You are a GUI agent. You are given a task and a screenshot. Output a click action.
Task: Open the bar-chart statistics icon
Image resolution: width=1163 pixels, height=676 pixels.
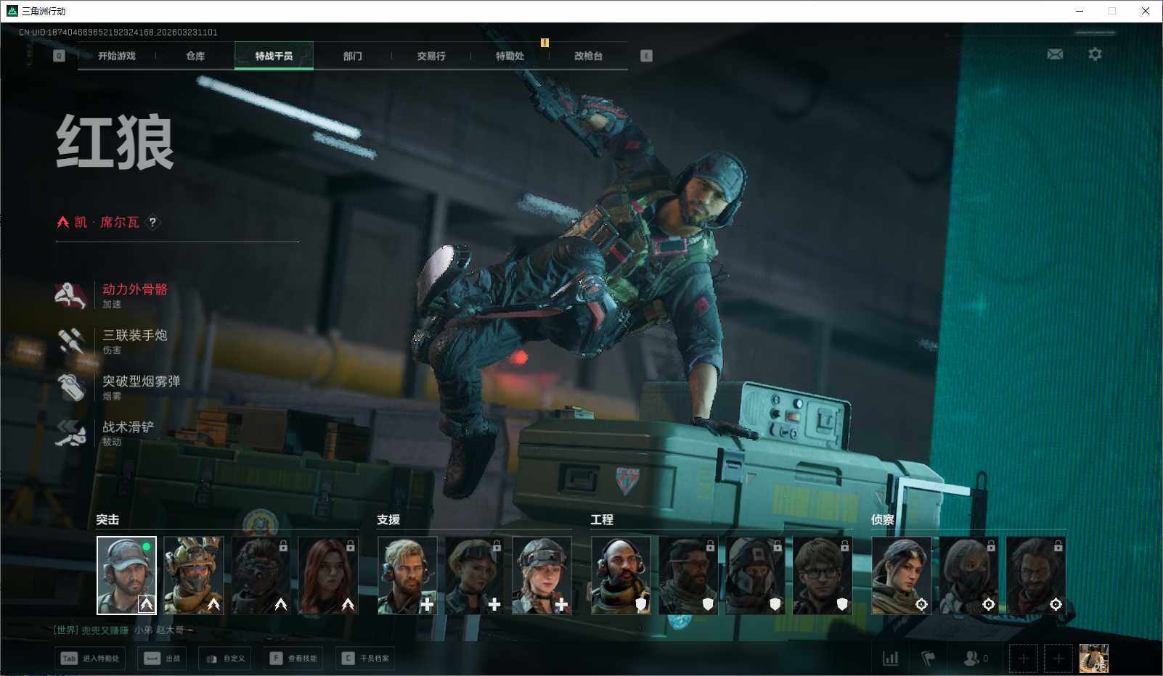[890, 659]
